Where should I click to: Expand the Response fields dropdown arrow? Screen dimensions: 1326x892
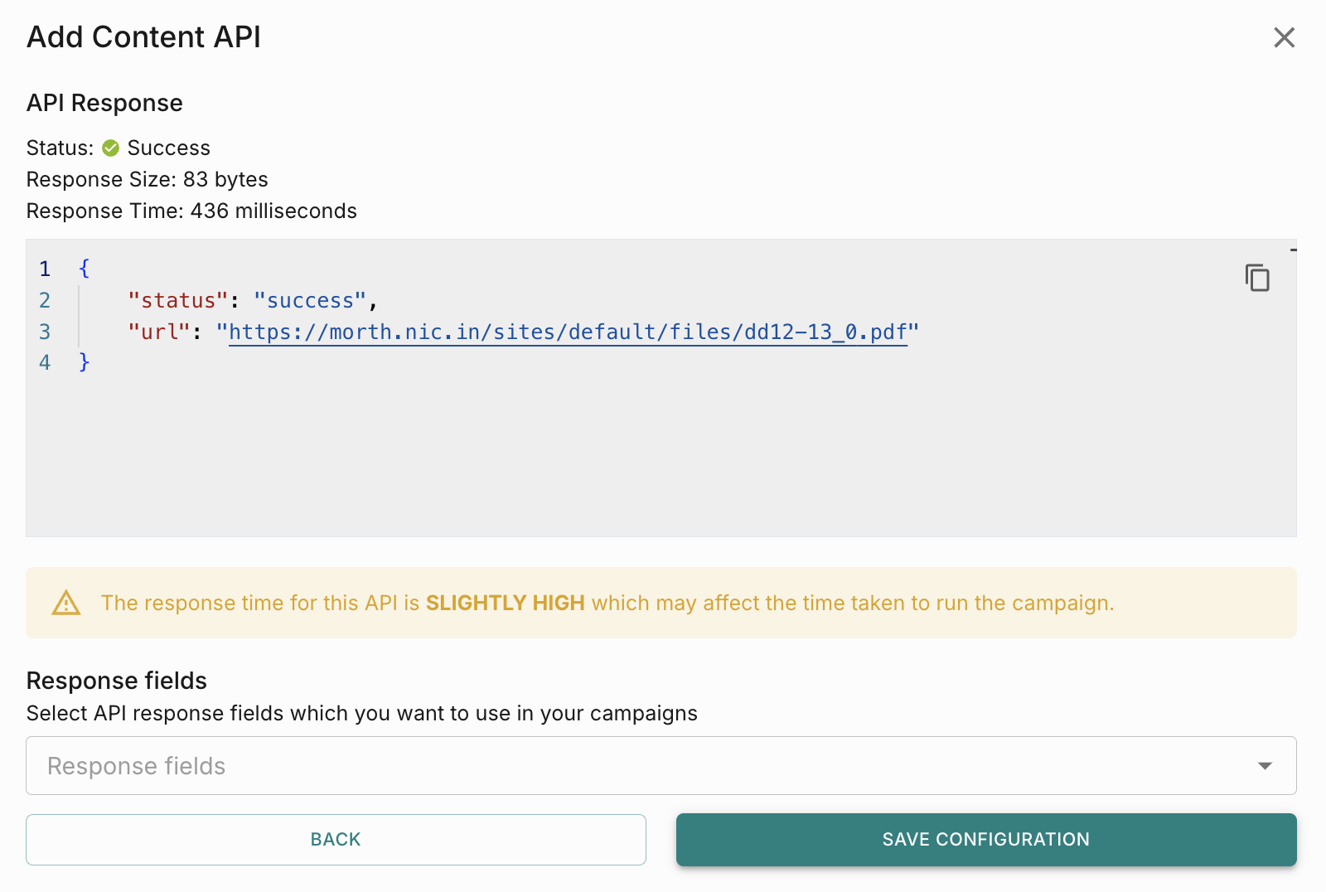(1265, 766)
